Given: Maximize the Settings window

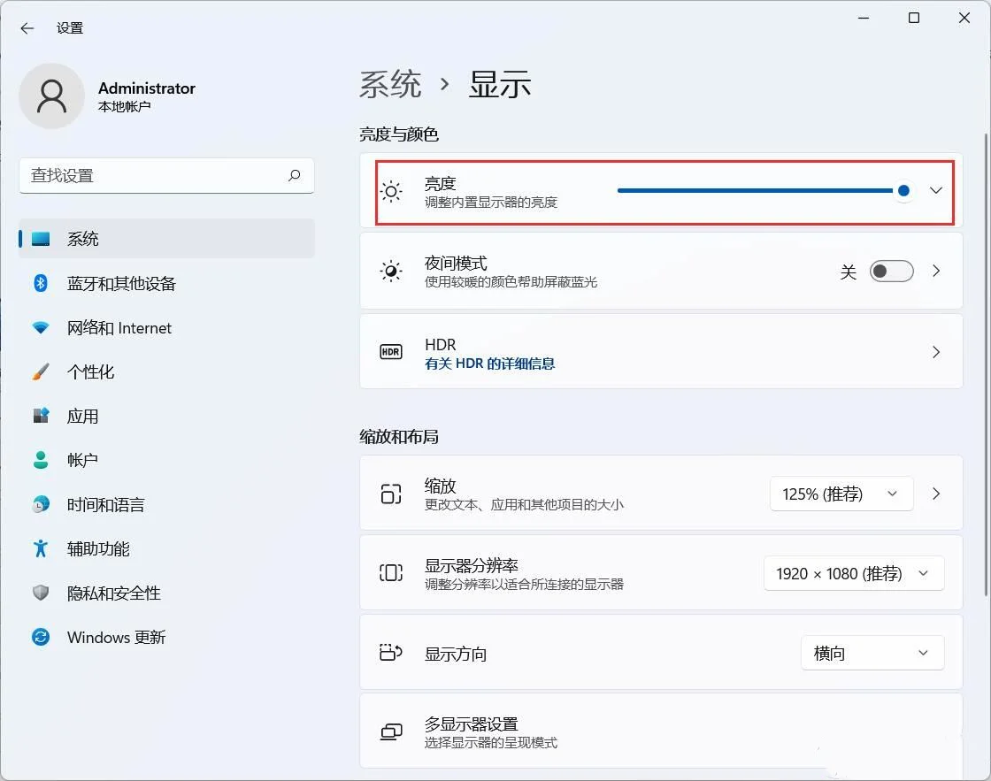Looking at the screenshot, I should [x=914, y=19].
